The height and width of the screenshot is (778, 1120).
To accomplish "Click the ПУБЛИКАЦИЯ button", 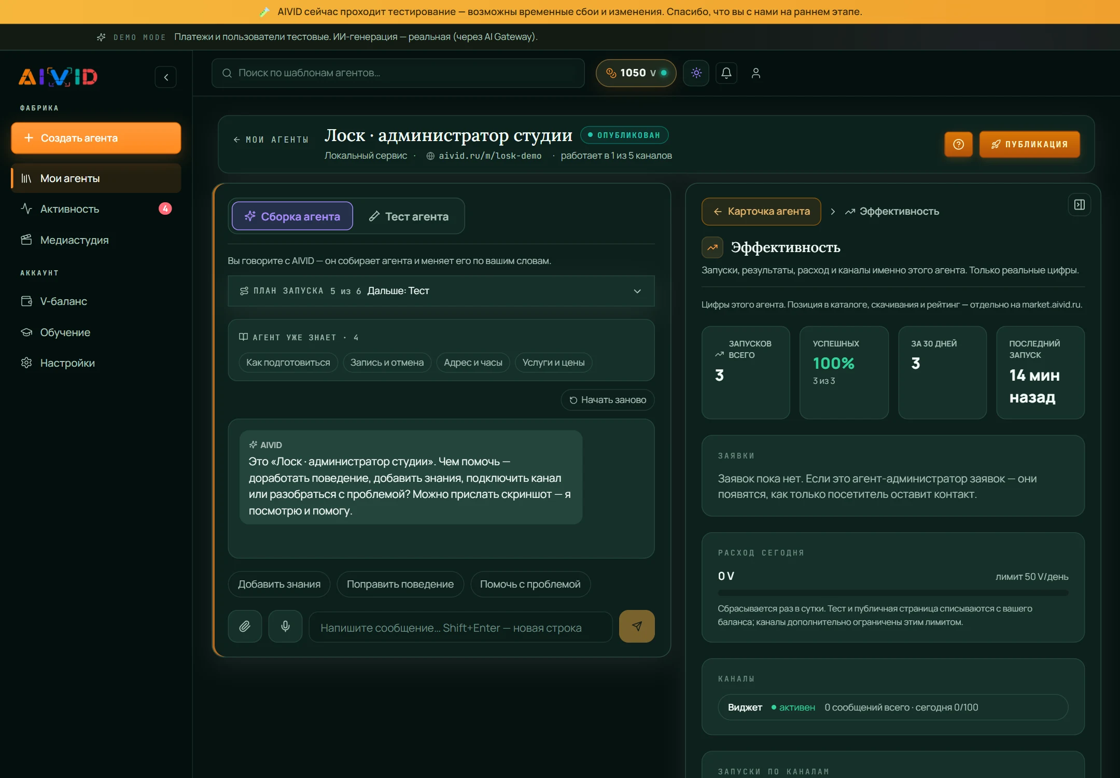I will click(1029, 144).
